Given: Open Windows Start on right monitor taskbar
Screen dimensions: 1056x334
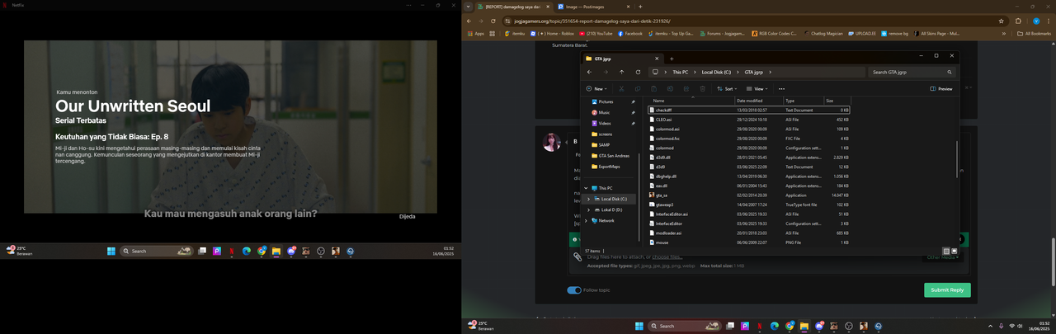Looking at the screenshot, I should coord(639,327).
